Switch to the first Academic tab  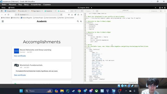(50, 11)
